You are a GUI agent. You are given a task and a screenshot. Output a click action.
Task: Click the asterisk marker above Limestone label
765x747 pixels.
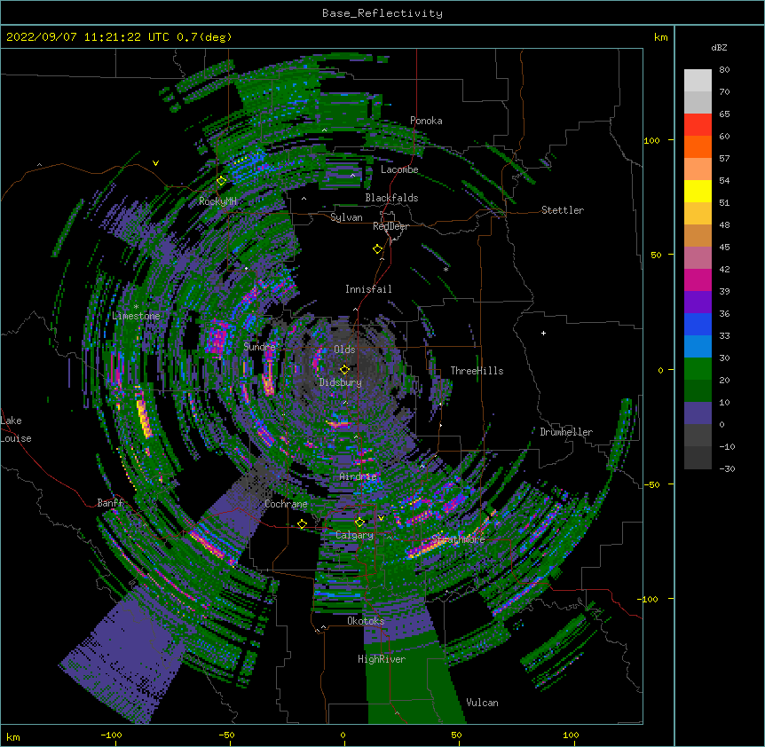(x=136, y=307)
